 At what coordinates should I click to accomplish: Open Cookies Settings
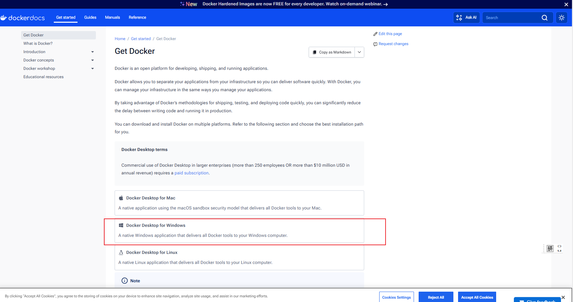pyautogui.click(x=397, y=297)
